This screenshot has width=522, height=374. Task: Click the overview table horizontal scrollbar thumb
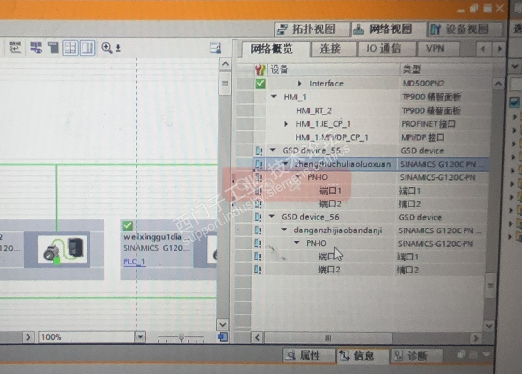328,338
